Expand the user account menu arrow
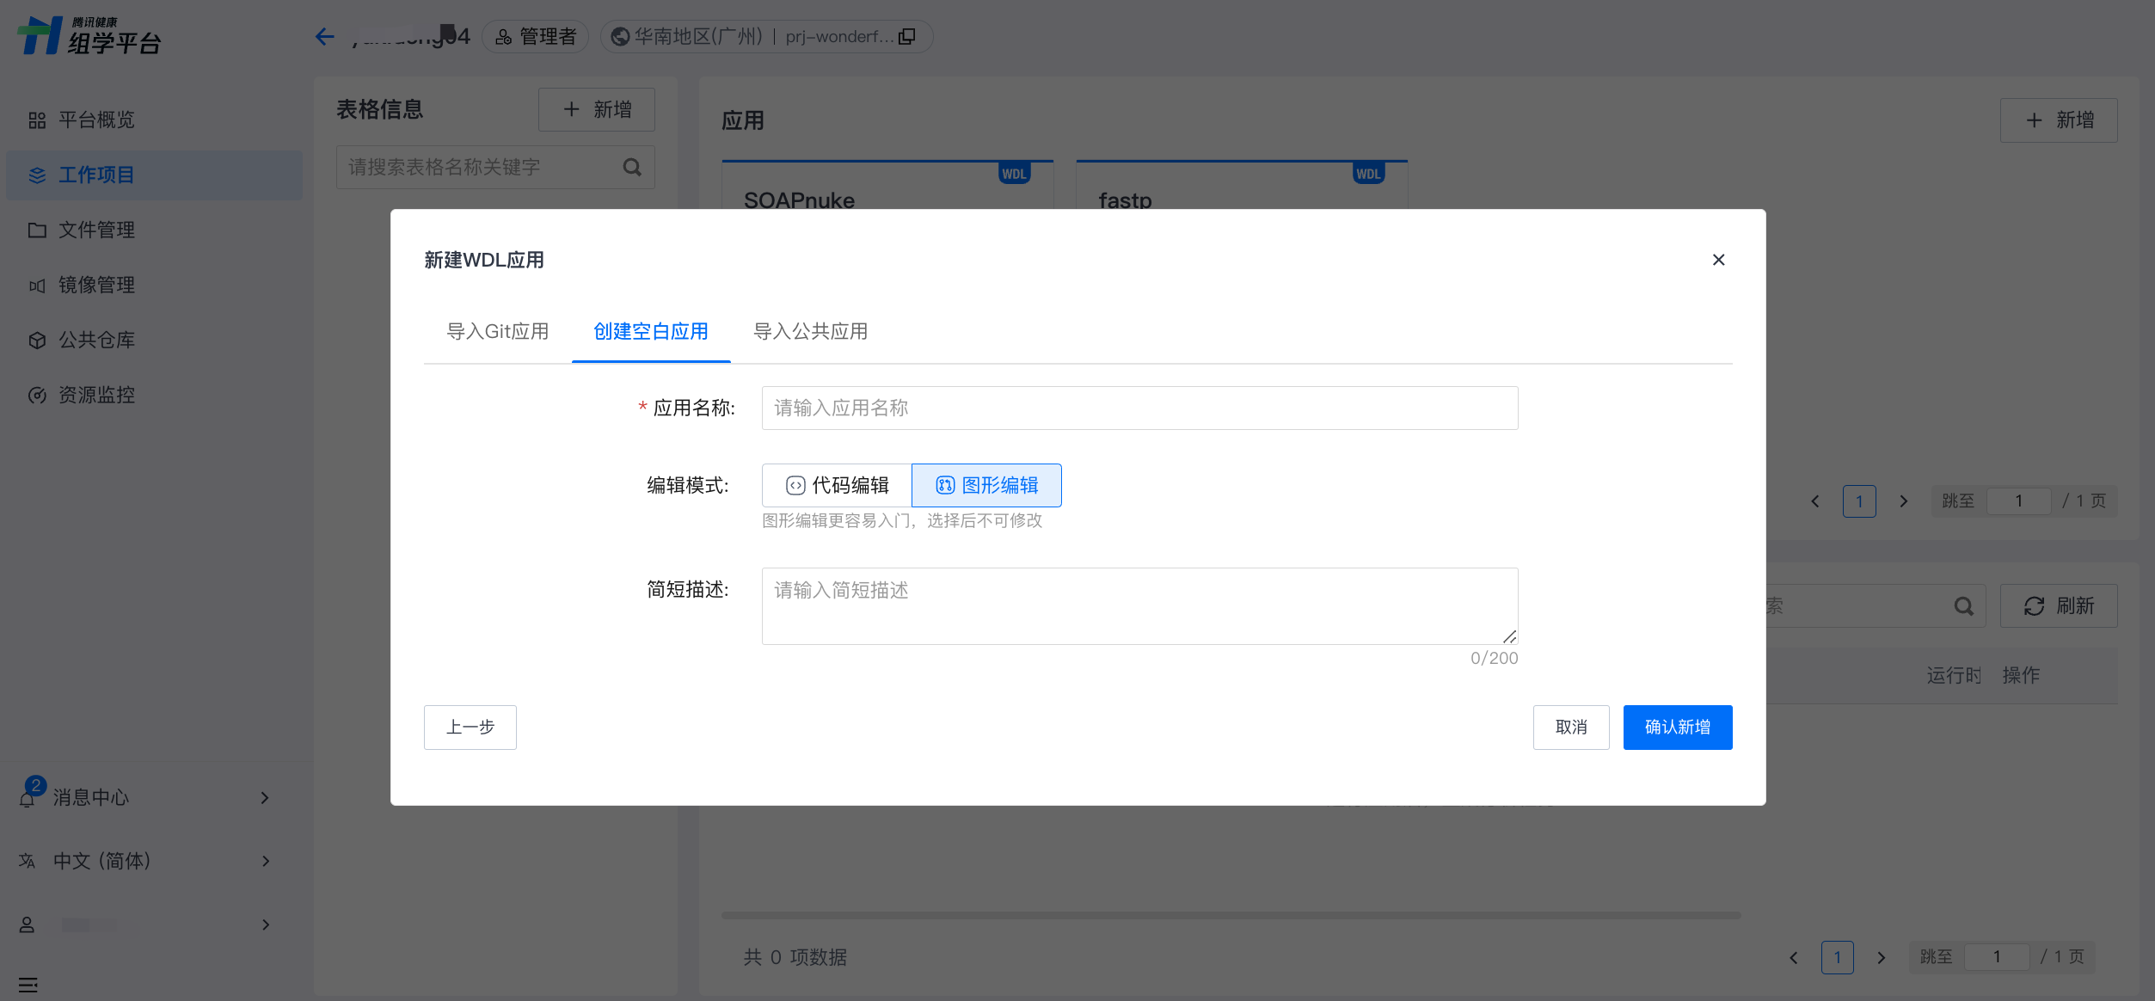This screenshot has width=2155, height=1001. 265,924
